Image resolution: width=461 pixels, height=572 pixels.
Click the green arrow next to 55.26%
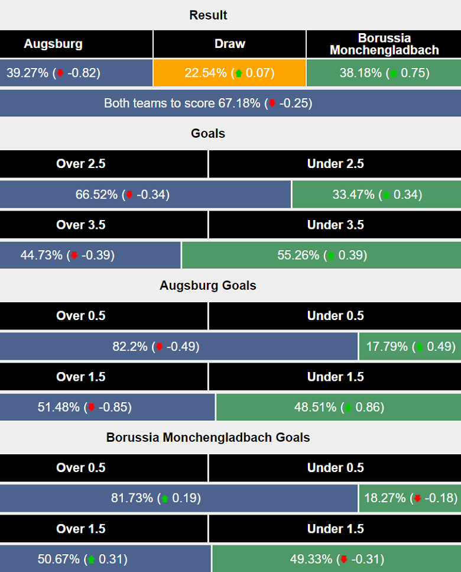point(330,256)
